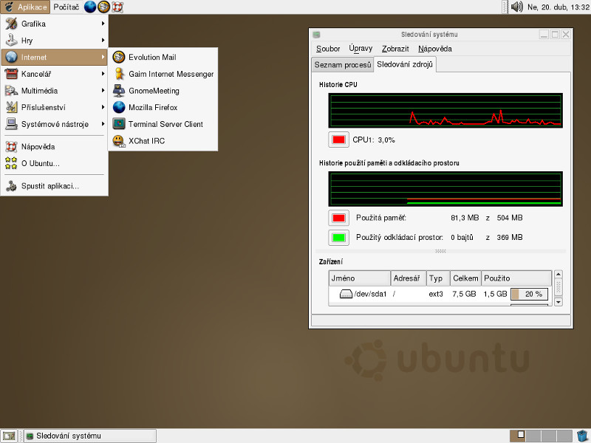This screenshot has width=591, height=443.
Task: Click the CPU1: 3,0% value text
Action: click(374, 140)
